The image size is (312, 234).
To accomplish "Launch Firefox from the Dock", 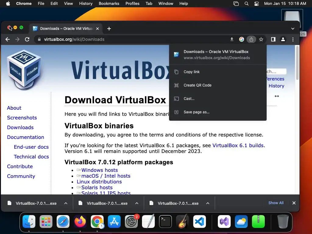I will click(80, 222).
